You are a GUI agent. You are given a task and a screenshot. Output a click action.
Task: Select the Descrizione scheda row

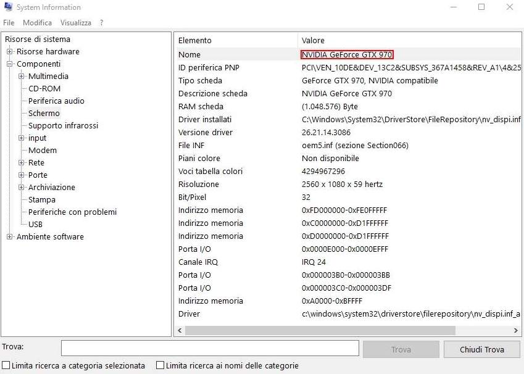[x=348, y=94]
